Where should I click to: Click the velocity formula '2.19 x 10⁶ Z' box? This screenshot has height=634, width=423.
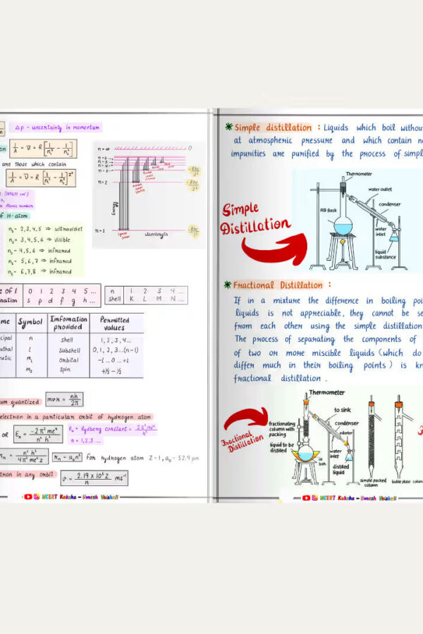click(x=94, y=477)
